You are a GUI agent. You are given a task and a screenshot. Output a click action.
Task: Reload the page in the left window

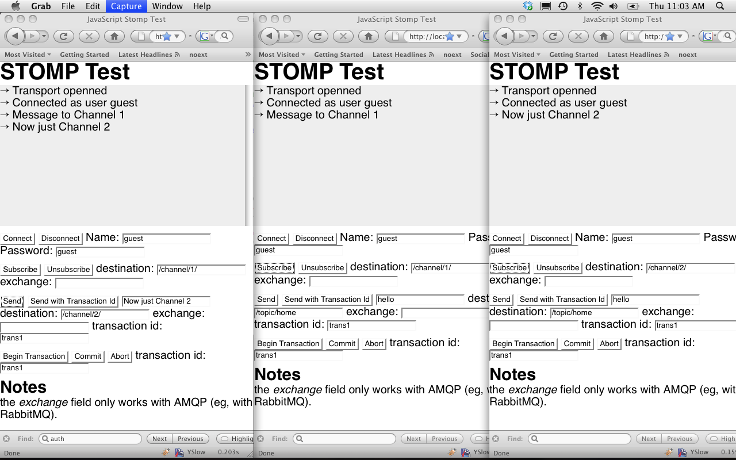pos(64,36)
